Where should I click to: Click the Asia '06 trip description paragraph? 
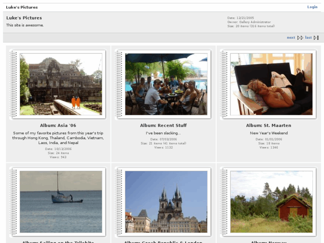coord(58,138)
